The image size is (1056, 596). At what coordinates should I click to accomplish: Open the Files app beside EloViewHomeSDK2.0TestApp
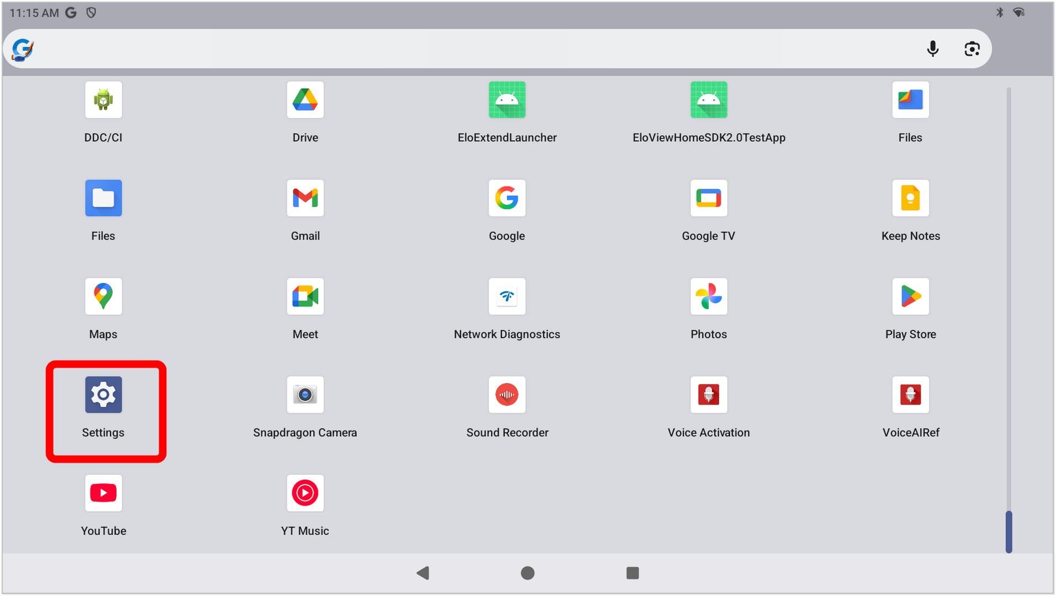click(x=910, y=100)
